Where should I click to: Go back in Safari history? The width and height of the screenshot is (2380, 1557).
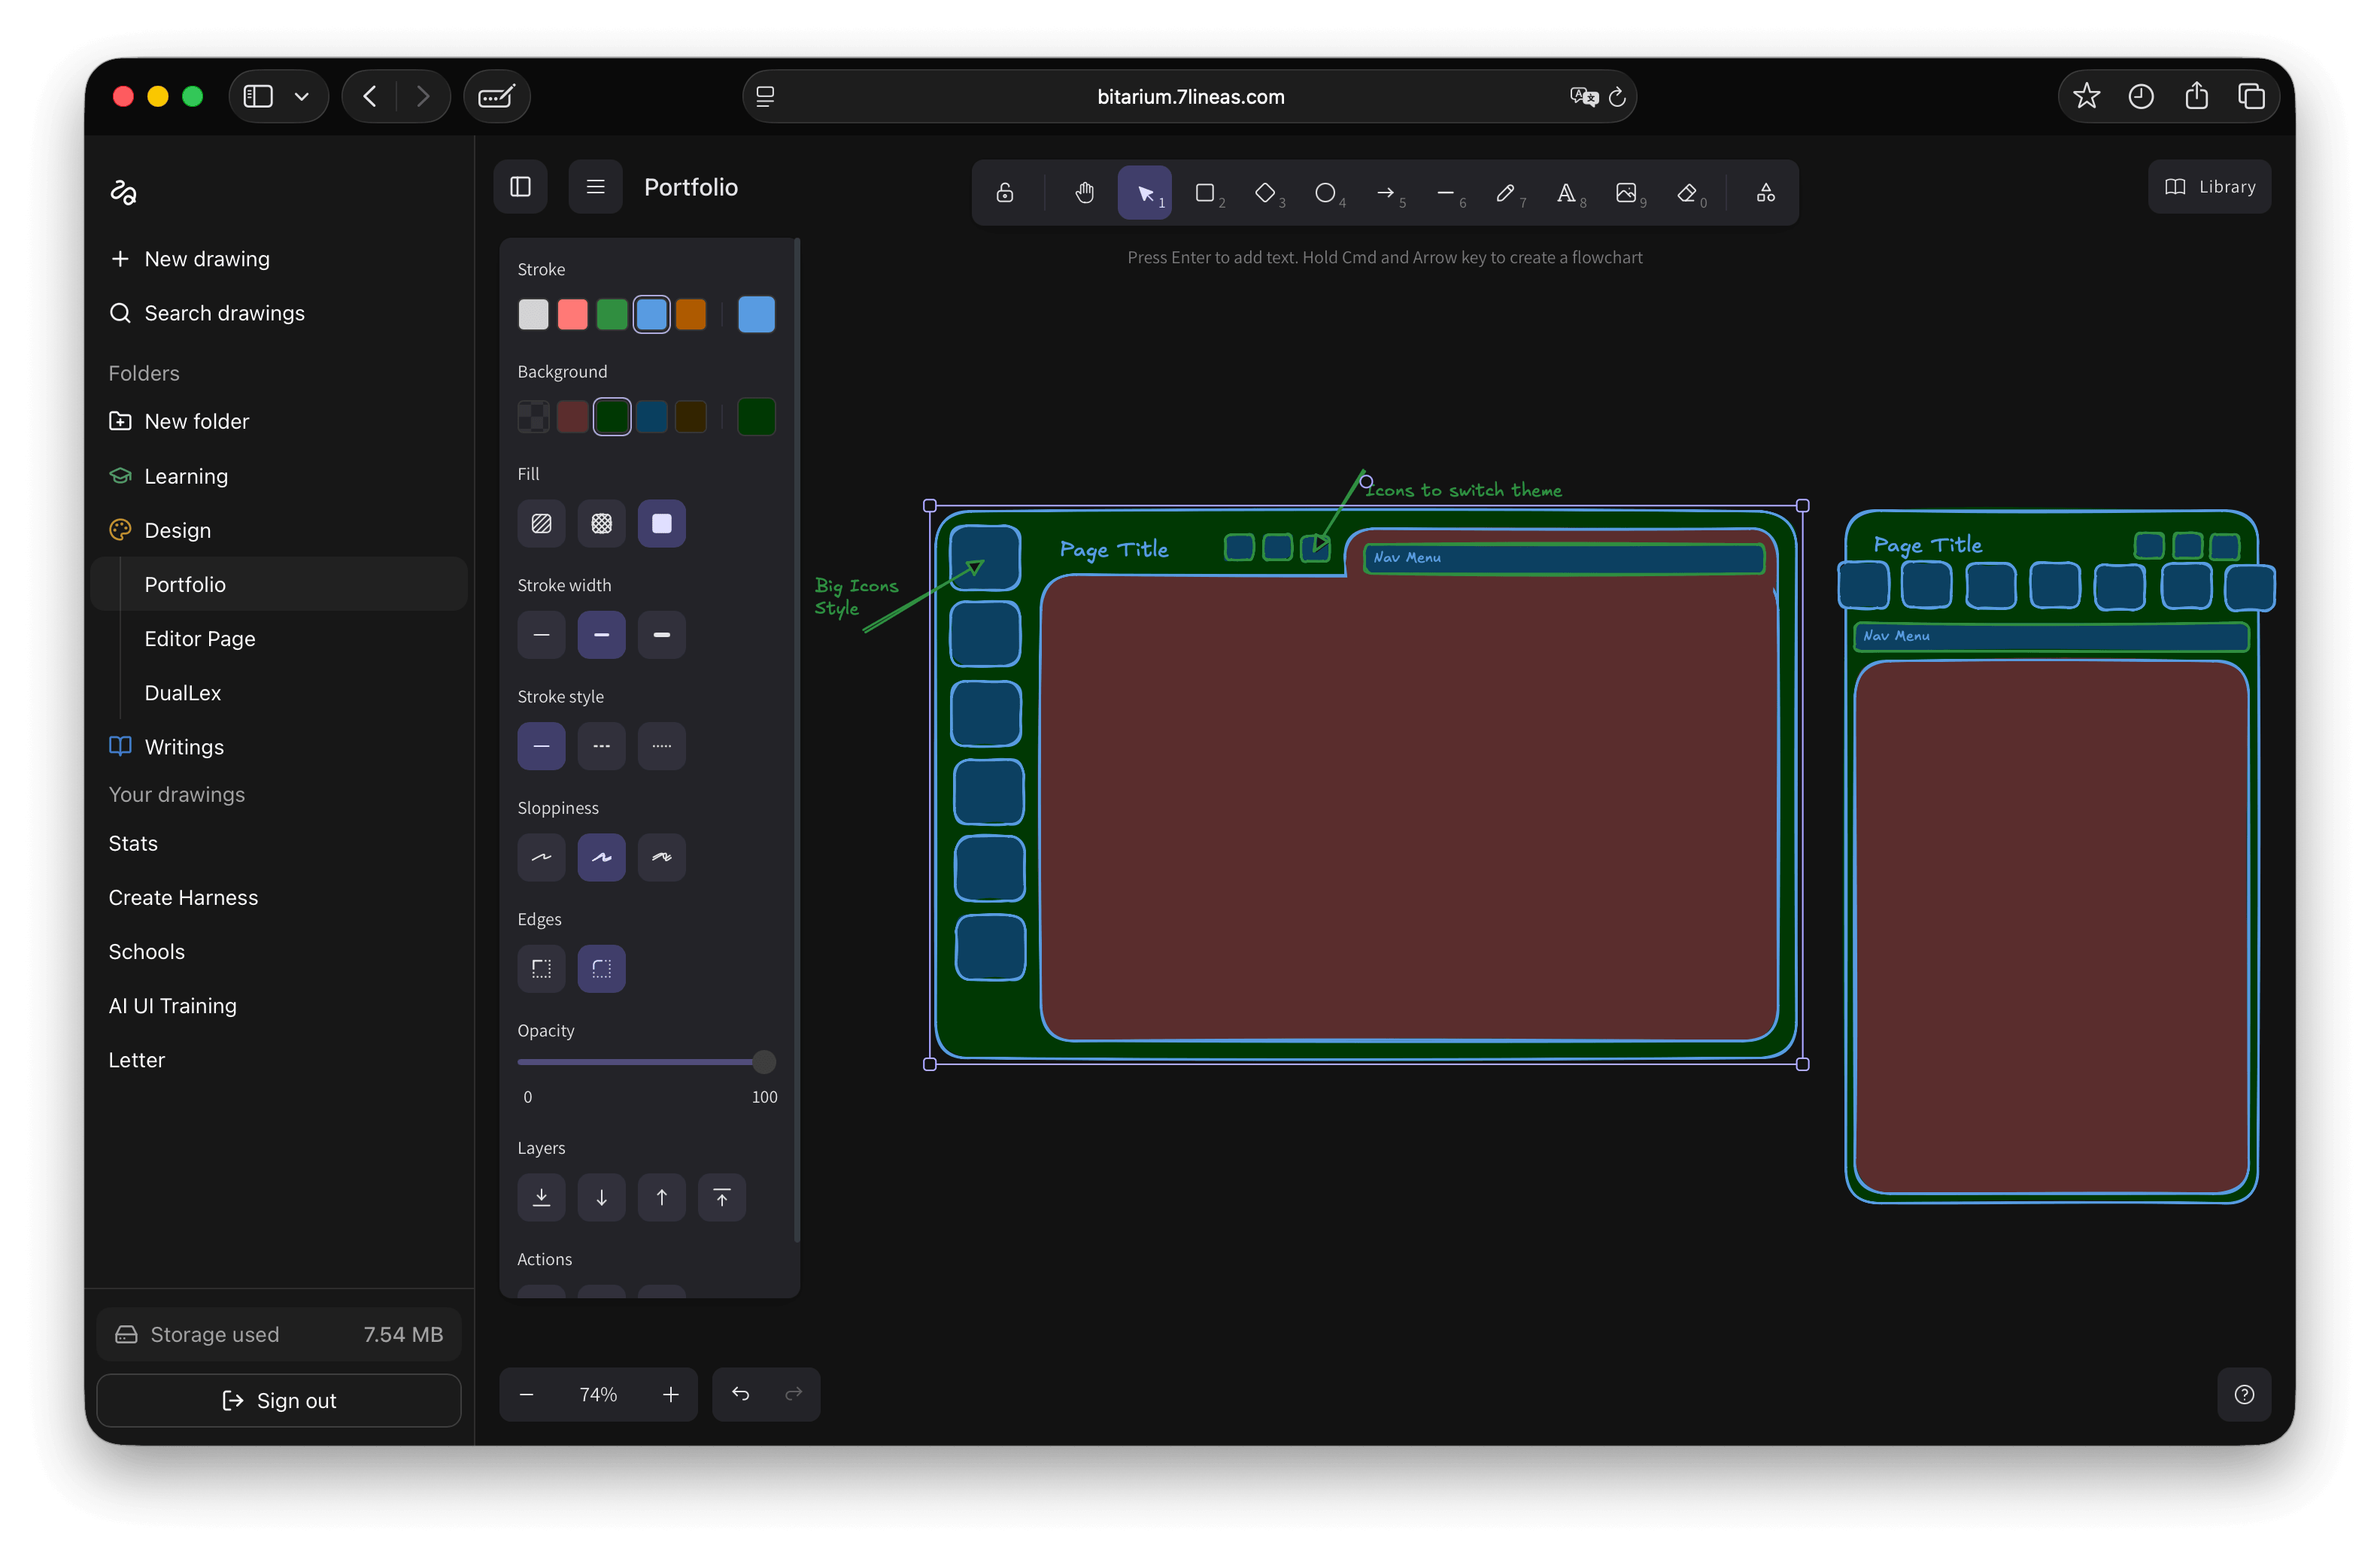coord(370,97)
